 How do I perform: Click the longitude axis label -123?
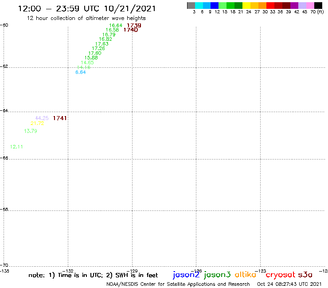[261, 271]
